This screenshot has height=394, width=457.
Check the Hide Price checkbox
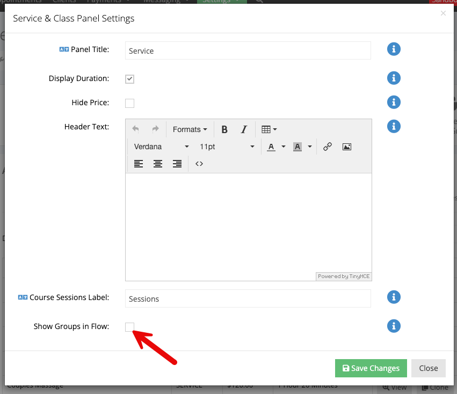(130, 103)
